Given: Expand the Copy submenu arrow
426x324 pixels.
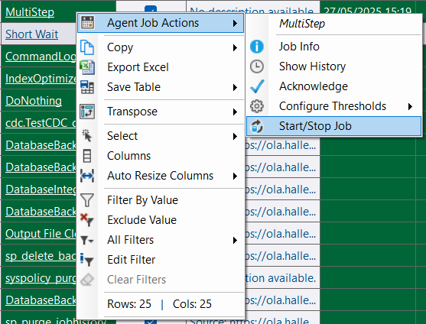Looking at the screenshot, I should [235, 47].
